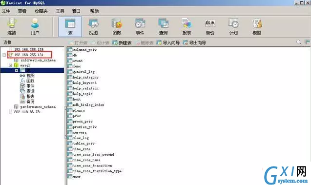The height and width of the screenshot is (185, 311).
Task: Switch to the 视图 (View) toolbar icon
Action: [x=93, y=26]
